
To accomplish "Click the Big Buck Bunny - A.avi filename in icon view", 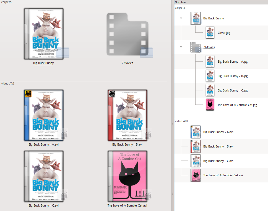I will click(43, 144).
